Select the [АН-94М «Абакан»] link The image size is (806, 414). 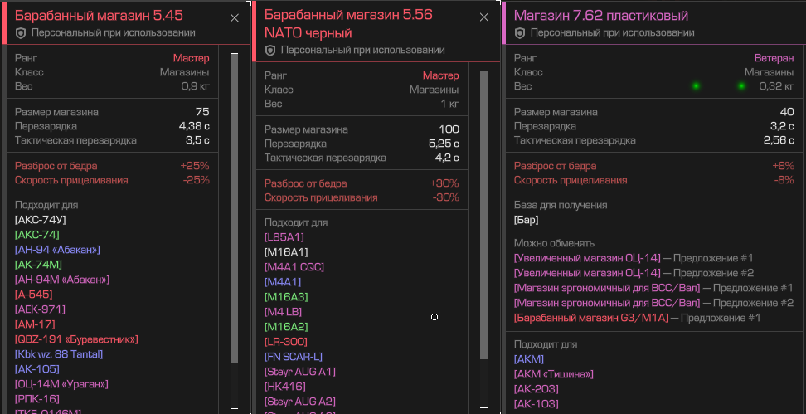coord(62,280)
